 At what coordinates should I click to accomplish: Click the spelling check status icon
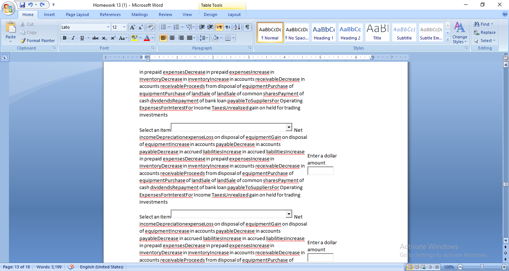coord(71,267)
